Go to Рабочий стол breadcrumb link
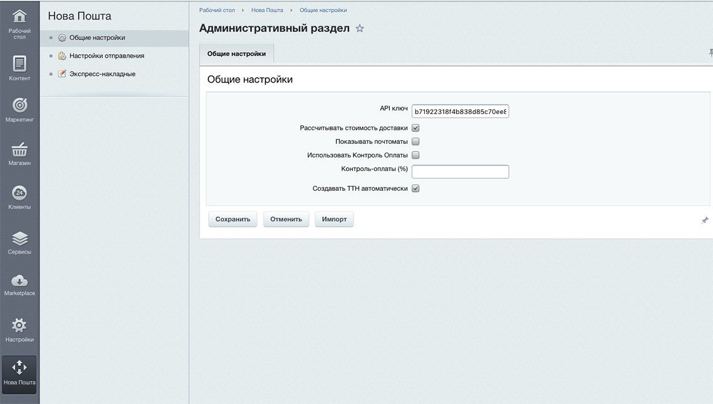The height and width of the screenshot is (404, 713). click(x=217, y=10)
